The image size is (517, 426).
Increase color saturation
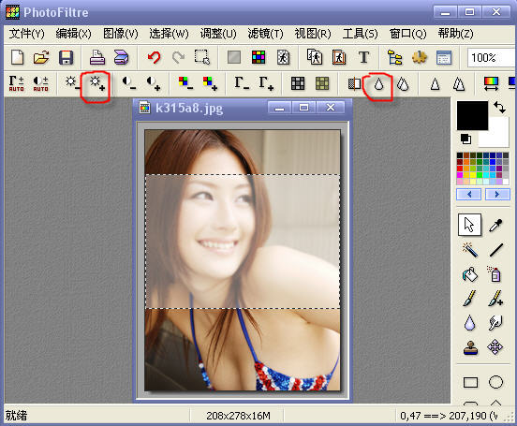coord(210,83)
